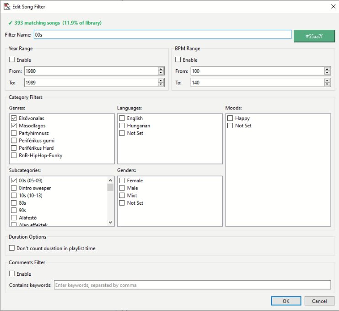Image resolution: width=339 pixels, height=311 pixels.
Task: Confirm the filter with OK
Action: 286,301
